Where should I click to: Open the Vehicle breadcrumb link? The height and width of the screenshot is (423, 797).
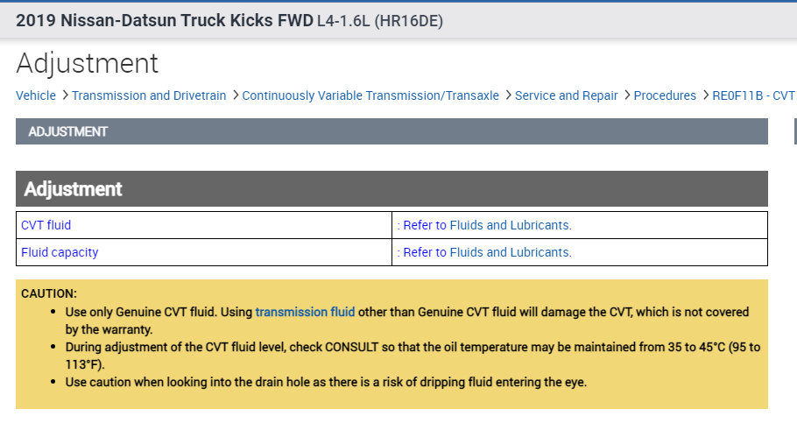click(36, 95)
